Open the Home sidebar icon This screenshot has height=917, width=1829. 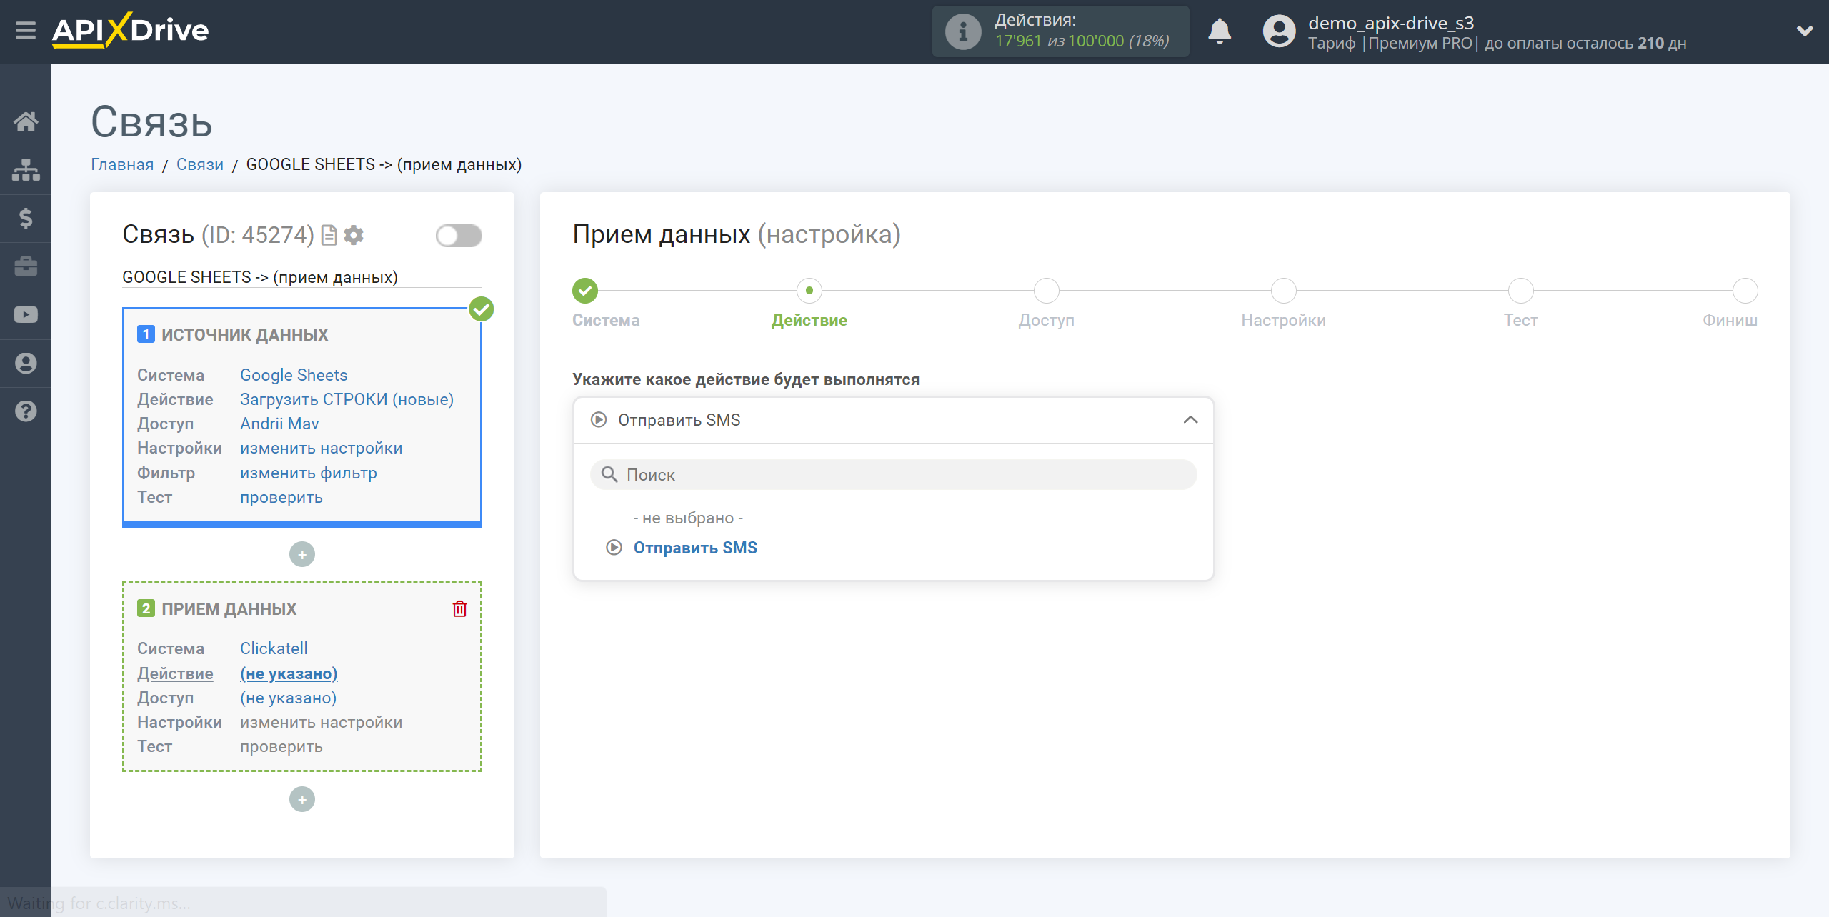(26, 121)
